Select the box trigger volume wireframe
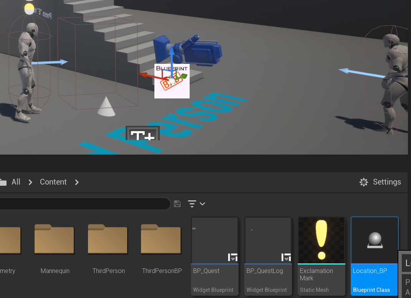Viewport: 411px width, 298px height. tap(98, 63)
